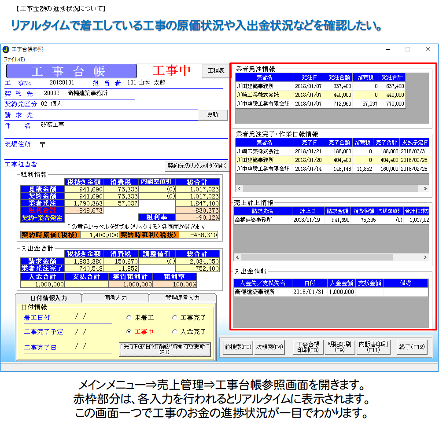Select the 未着工 radio button

[x=129, y=318]
